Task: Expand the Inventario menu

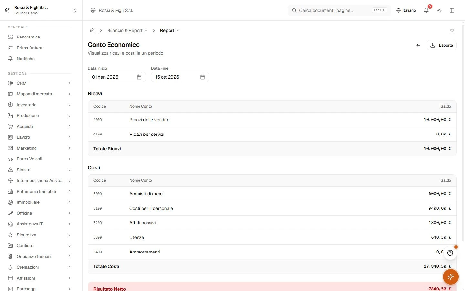Action: tap(40, 105)
